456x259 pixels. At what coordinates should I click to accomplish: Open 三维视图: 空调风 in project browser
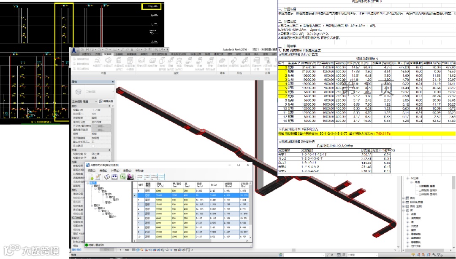[428, 194]
